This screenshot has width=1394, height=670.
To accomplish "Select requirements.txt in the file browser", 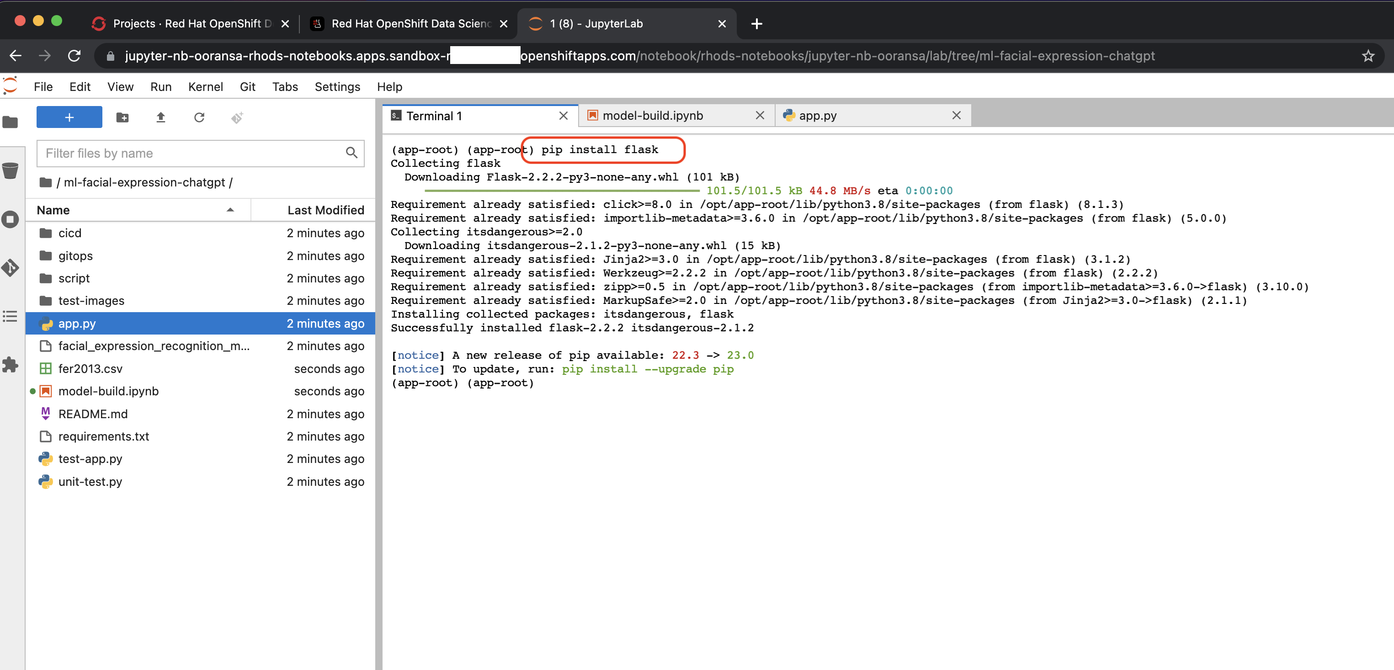I will pos(104,436).
